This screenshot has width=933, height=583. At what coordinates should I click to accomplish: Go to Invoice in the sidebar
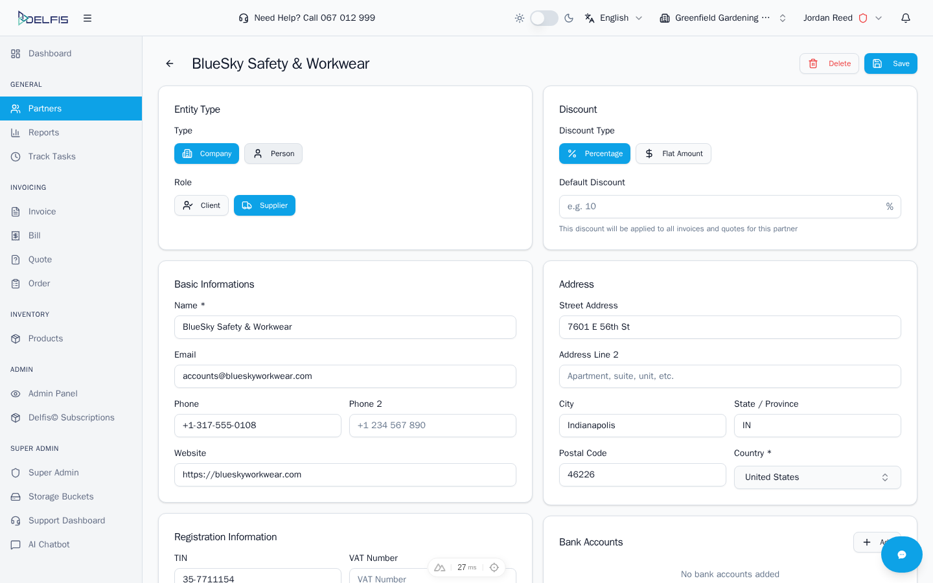[42, 212]
